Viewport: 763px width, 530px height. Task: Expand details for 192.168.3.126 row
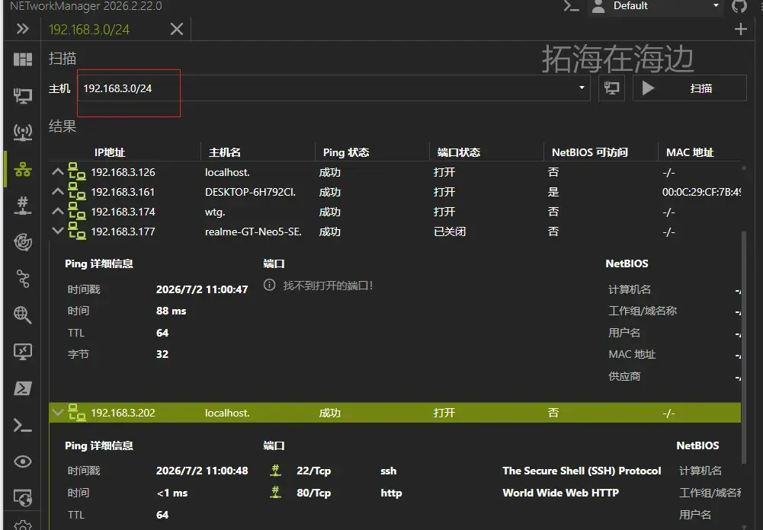57,171
